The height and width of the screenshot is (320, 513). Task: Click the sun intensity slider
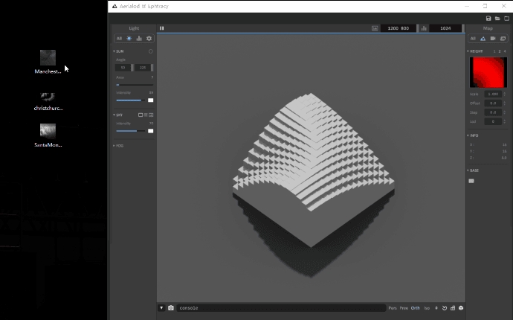(130, 100)
